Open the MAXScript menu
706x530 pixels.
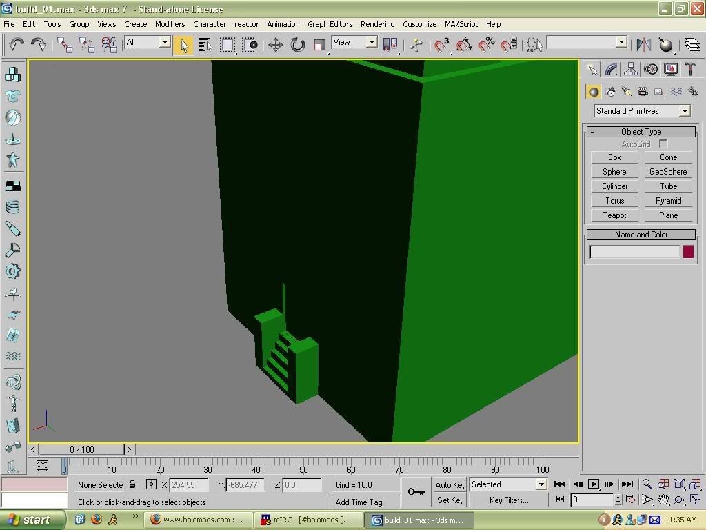[461, 24]
